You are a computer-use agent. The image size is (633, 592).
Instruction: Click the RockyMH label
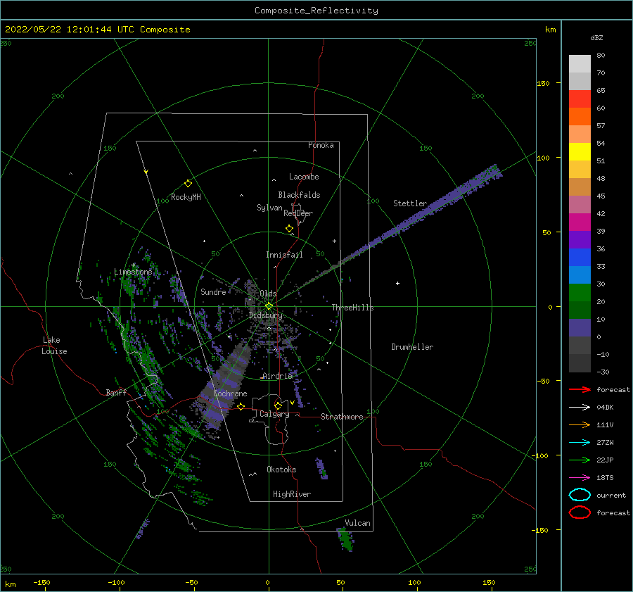click(x=186, y=197)
